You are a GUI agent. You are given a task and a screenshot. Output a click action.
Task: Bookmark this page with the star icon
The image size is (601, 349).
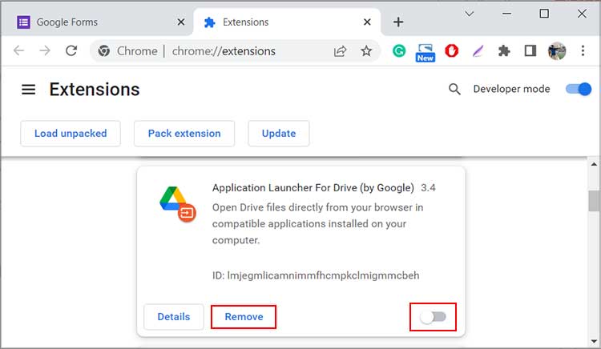pos(366,51)
